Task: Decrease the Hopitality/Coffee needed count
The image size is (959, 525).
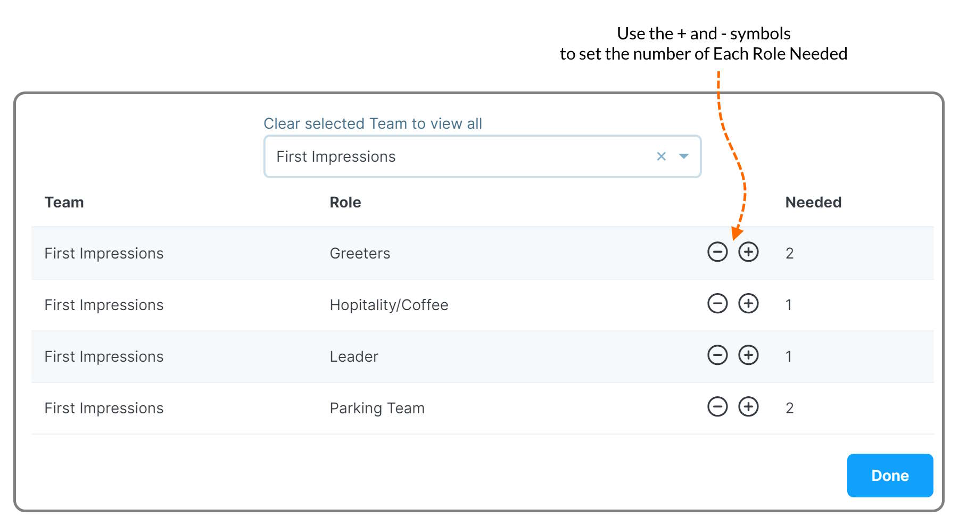Action: pyautogui.click(x=717, y=304)
